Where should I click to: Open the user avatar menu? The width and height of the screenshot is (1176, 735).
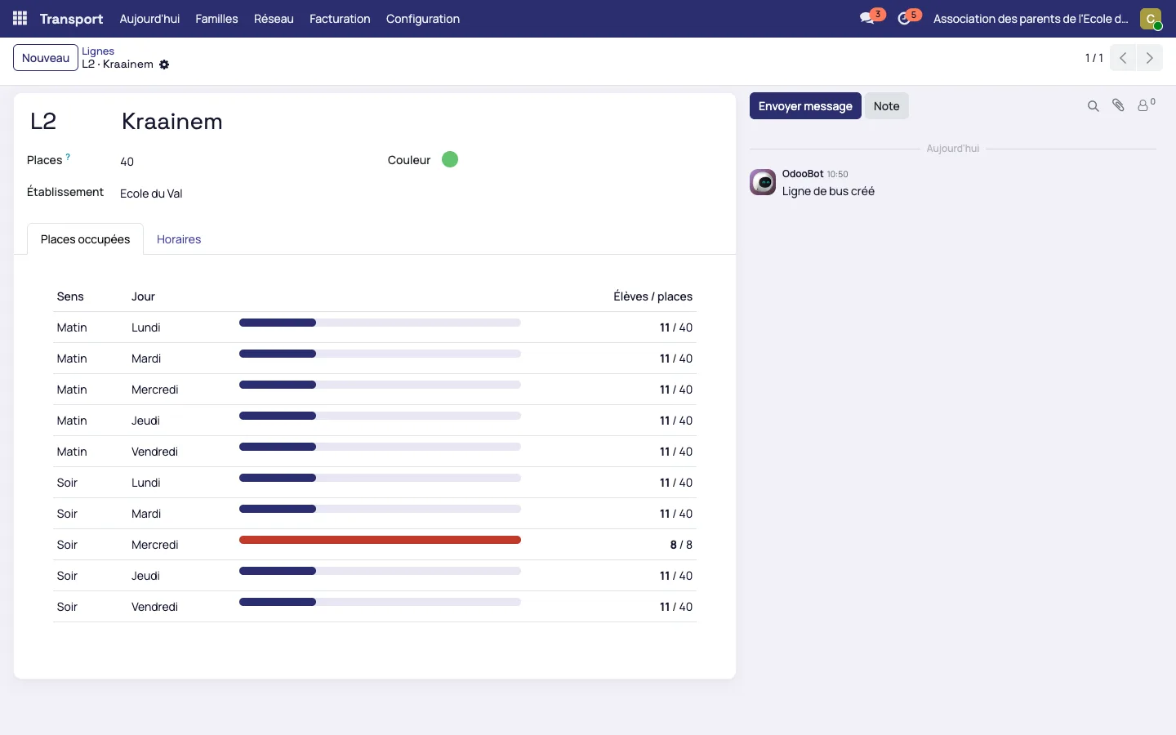1151,19
